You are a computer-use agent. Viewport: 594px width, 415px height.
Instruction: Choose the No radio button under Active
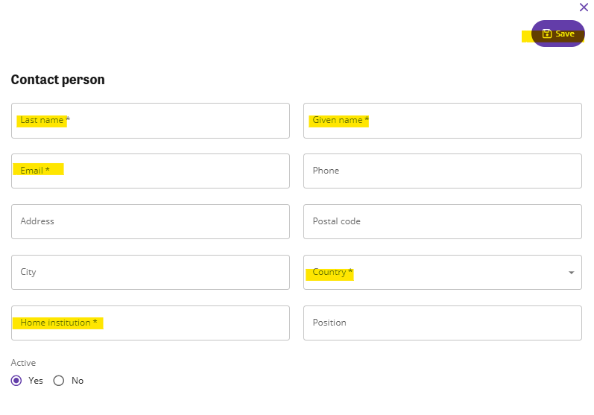pos(59,381)
